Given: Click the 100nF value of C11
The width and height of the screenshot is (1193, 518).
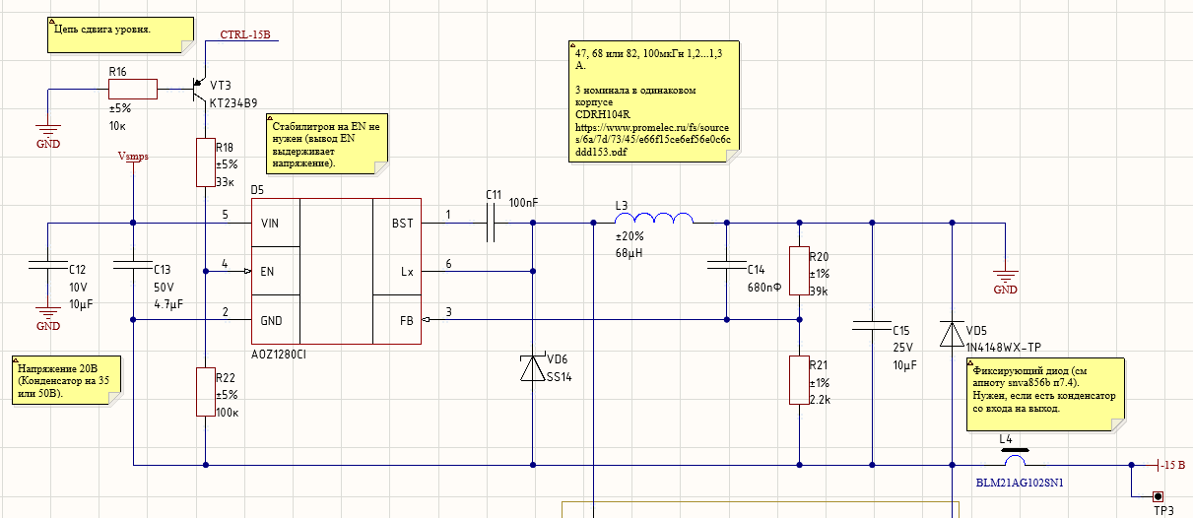Looking at the screenshot, I should tap(524, 202).
